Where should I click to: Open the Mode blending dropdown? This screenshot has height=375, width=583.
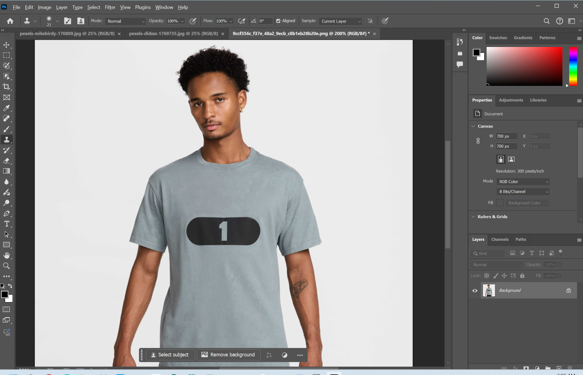point(125,21)
